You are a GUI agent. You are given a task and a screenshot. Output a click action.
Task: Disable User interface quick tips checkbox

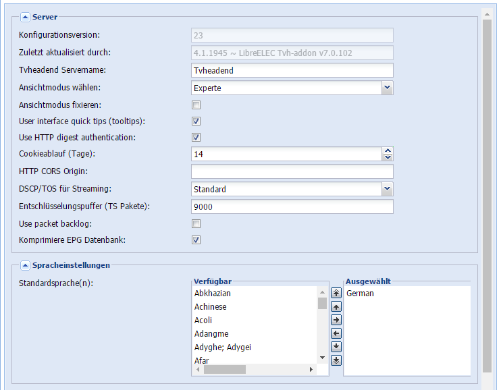click(x=196, y=121)
